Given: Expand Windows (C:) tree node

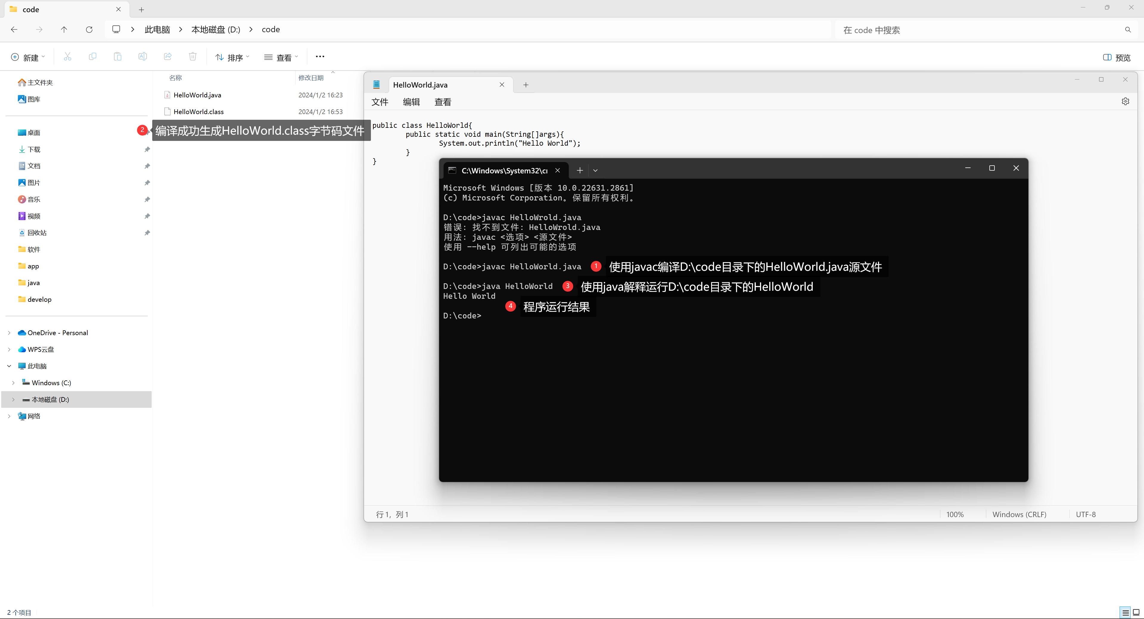Looking at the screenshot, I should pyautogui.click(x=13, y=383).
